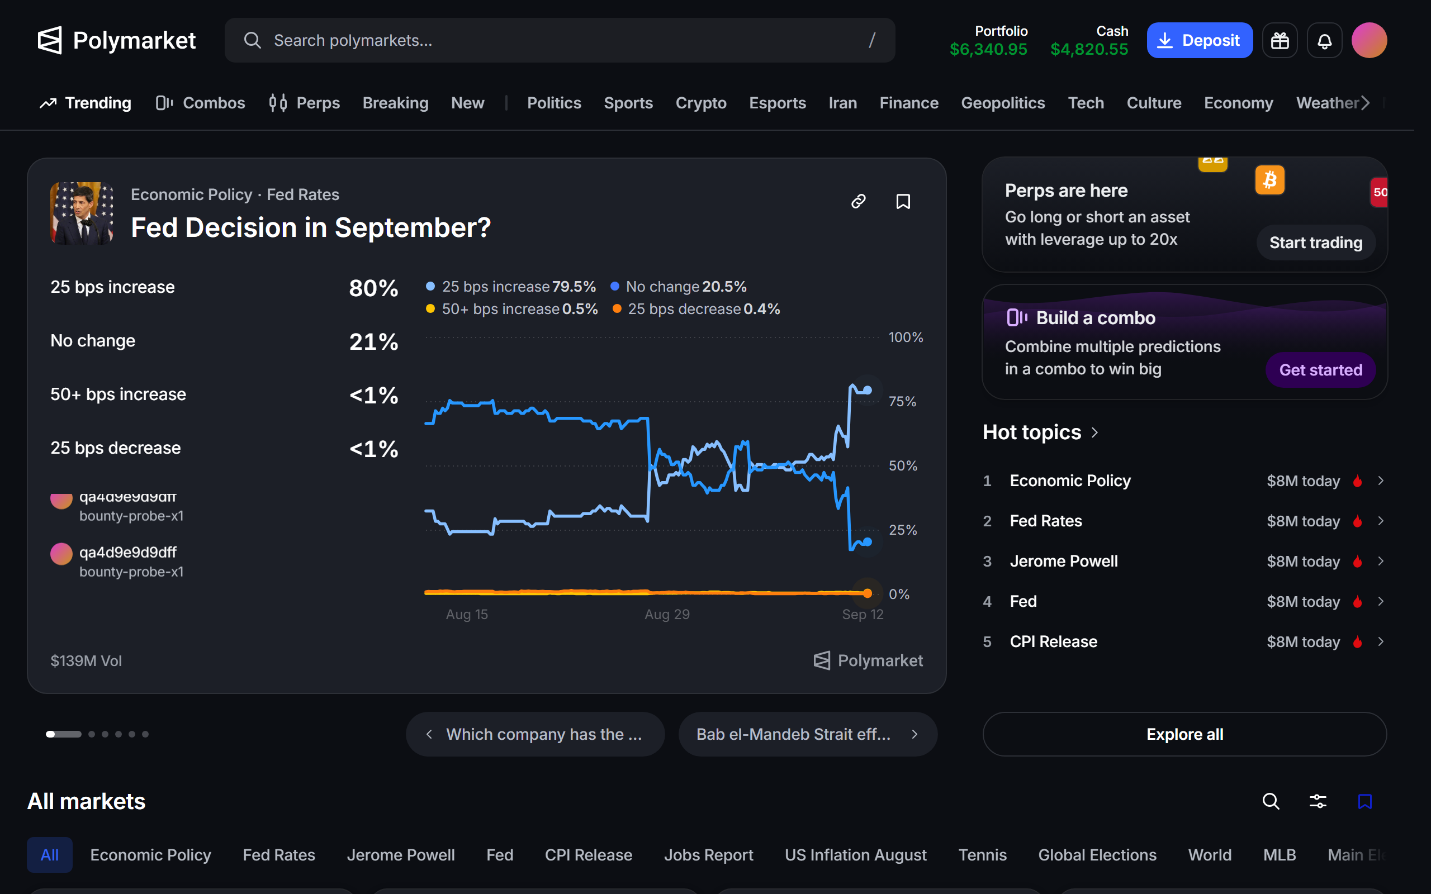Click the Deposit button

(x=1200, y=40)
